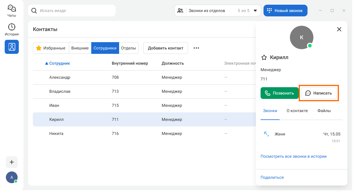353x194 pixels.
Task: Open the Отделы tab
Action: tap(129, 48)
